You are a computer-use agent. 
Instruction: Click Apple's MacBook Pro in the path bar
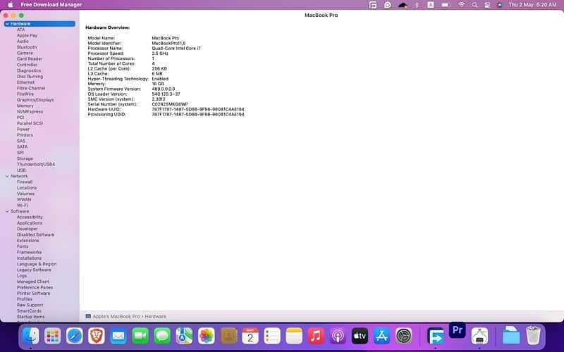(x=117, y=317)
